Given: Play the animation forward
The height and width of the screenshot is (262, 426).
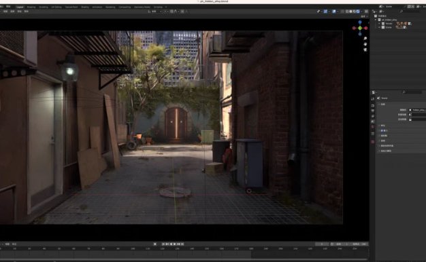Looking at the screenshot, I should click(175, 244).
